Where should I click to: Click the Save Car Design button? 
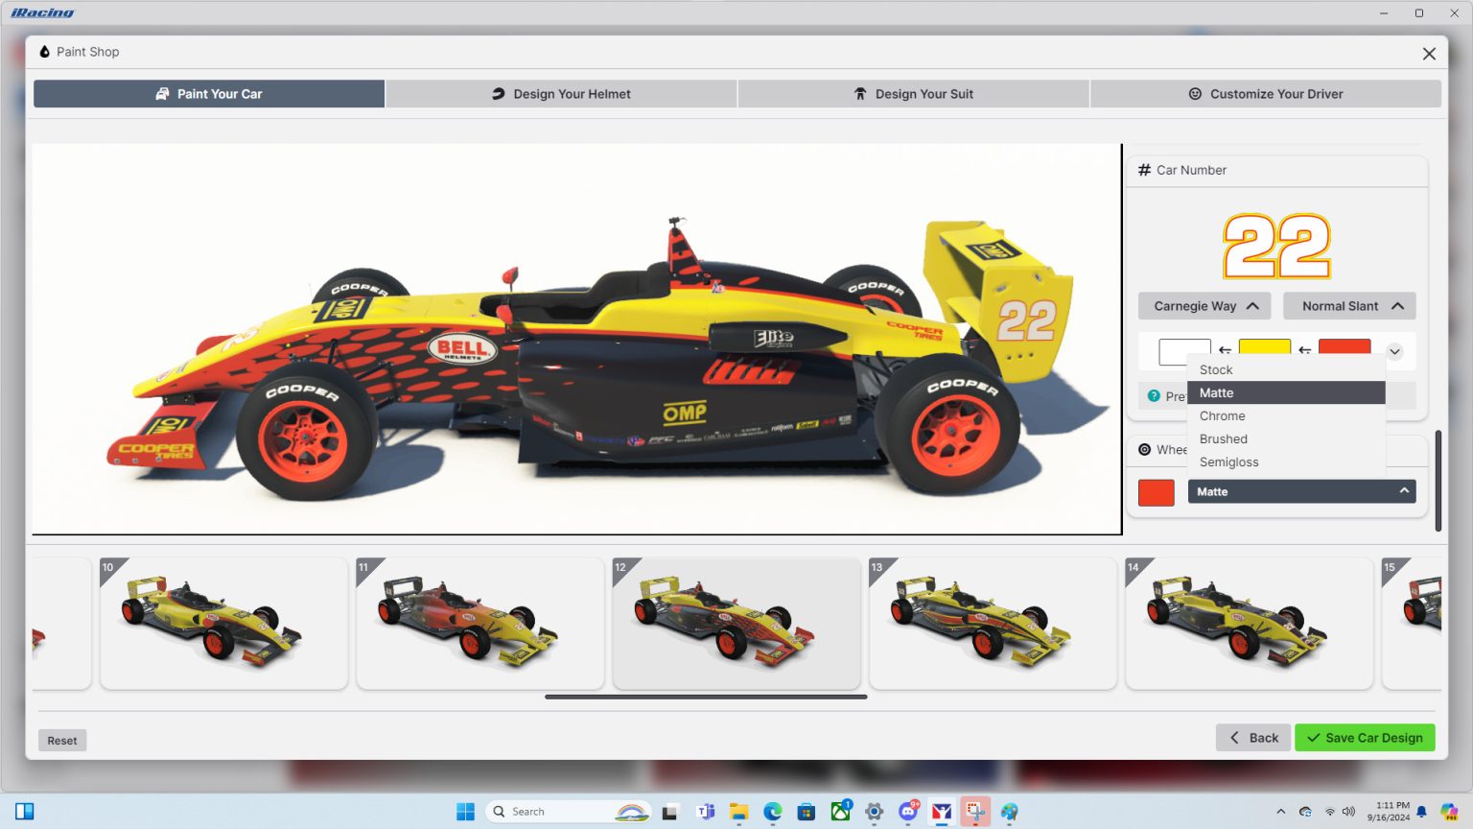pyautogui.click(x=1365, y=737)
